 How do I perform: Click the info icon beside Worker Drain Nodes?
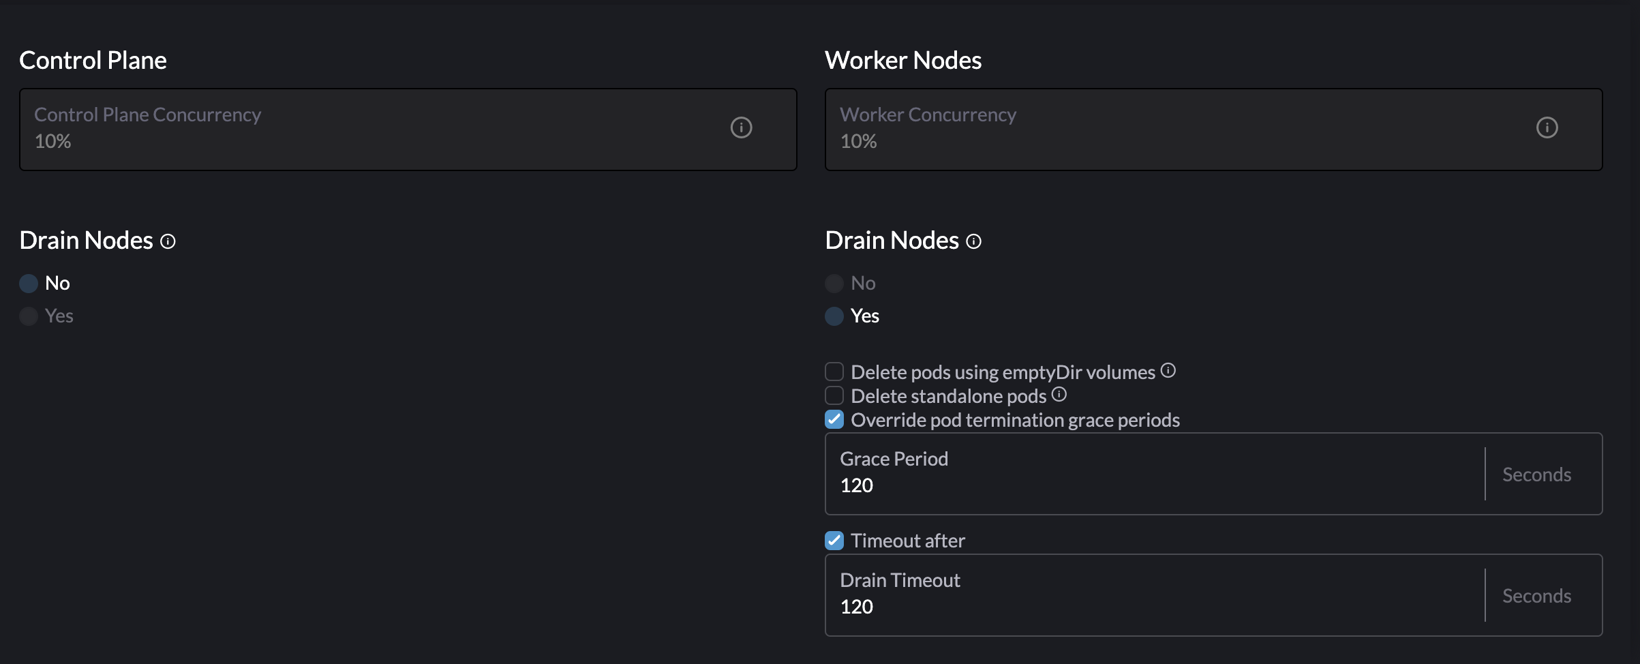974,241
